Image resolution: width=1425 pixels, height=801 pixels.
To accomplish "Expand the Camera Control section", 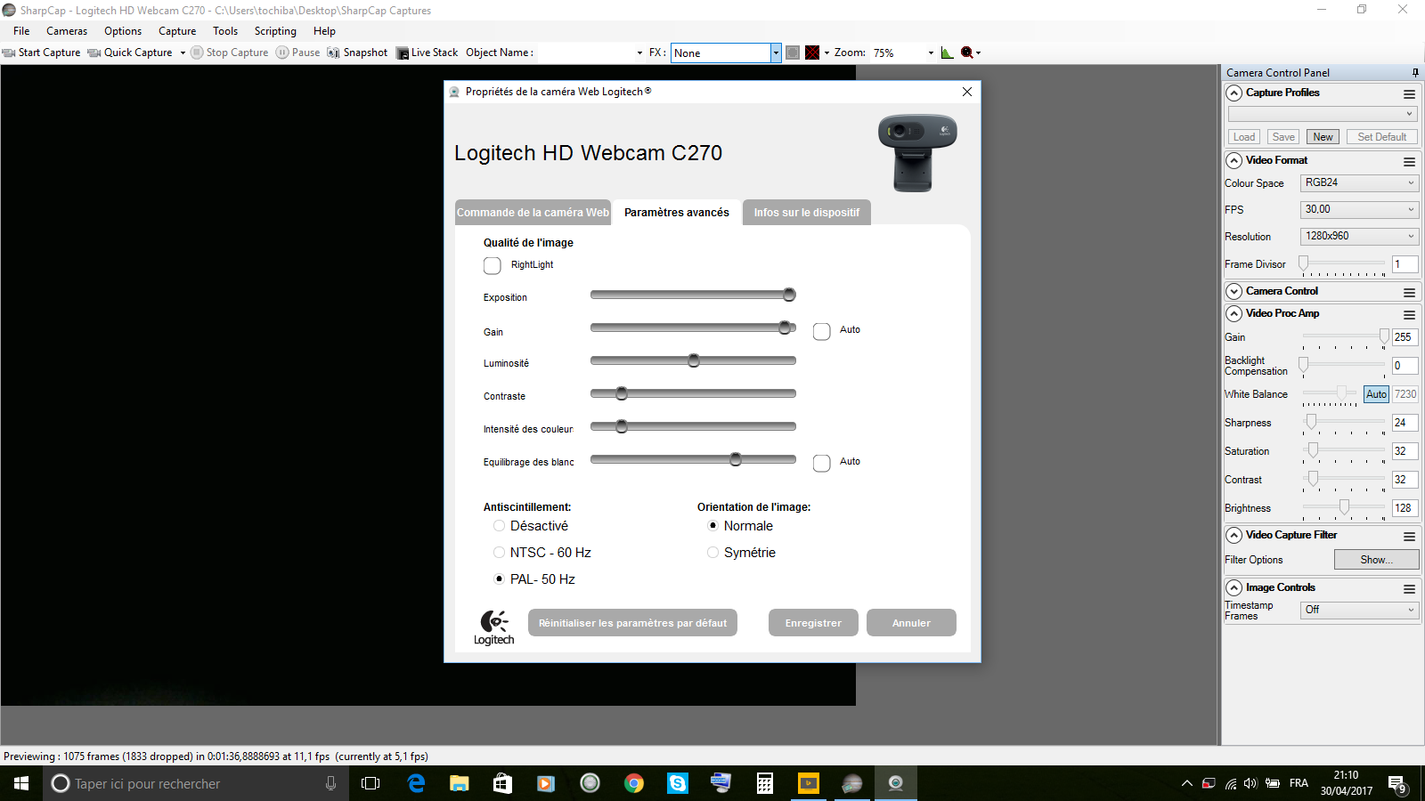I will pos(1234,292).
